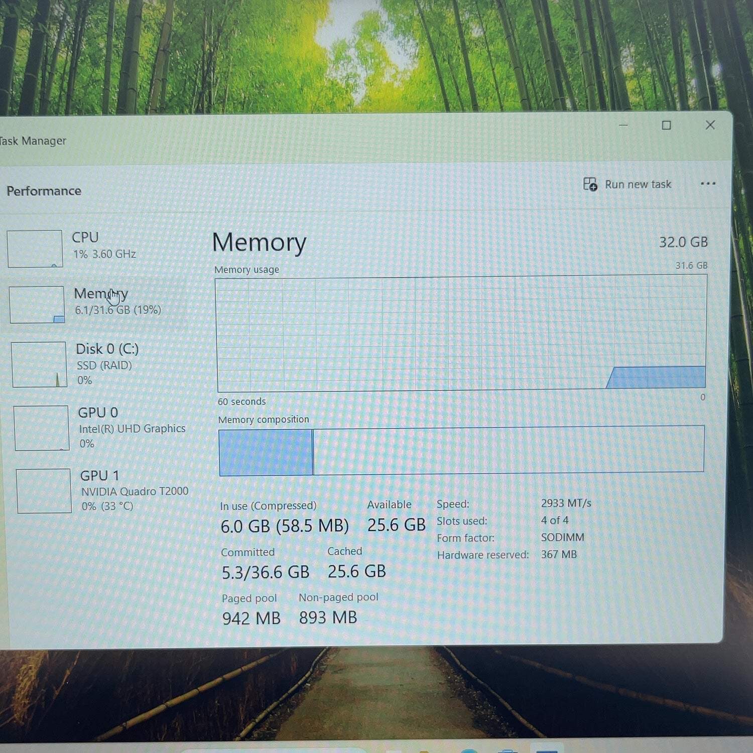This screenshot has height=753, width=753.
Task: Click the GPU 1 mini graph thumbnail
Action: point(44,491)
